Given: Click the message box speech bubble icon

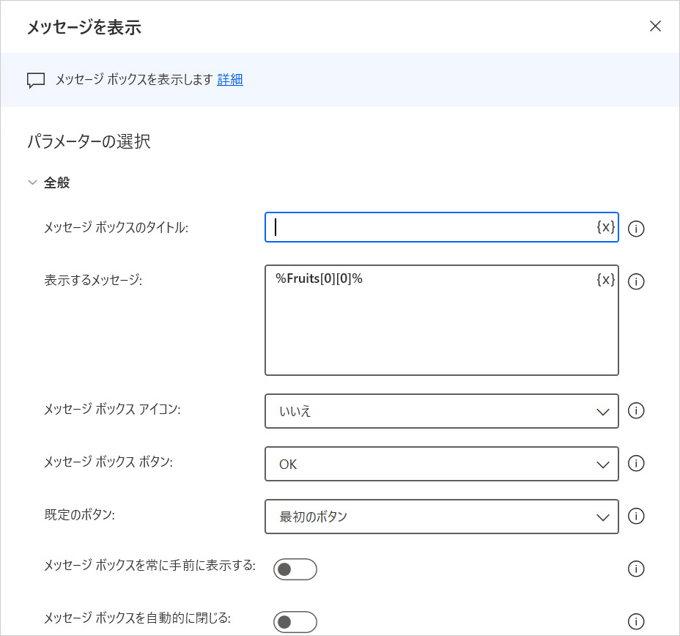Looking at the screenshot, I should point(36,80).
